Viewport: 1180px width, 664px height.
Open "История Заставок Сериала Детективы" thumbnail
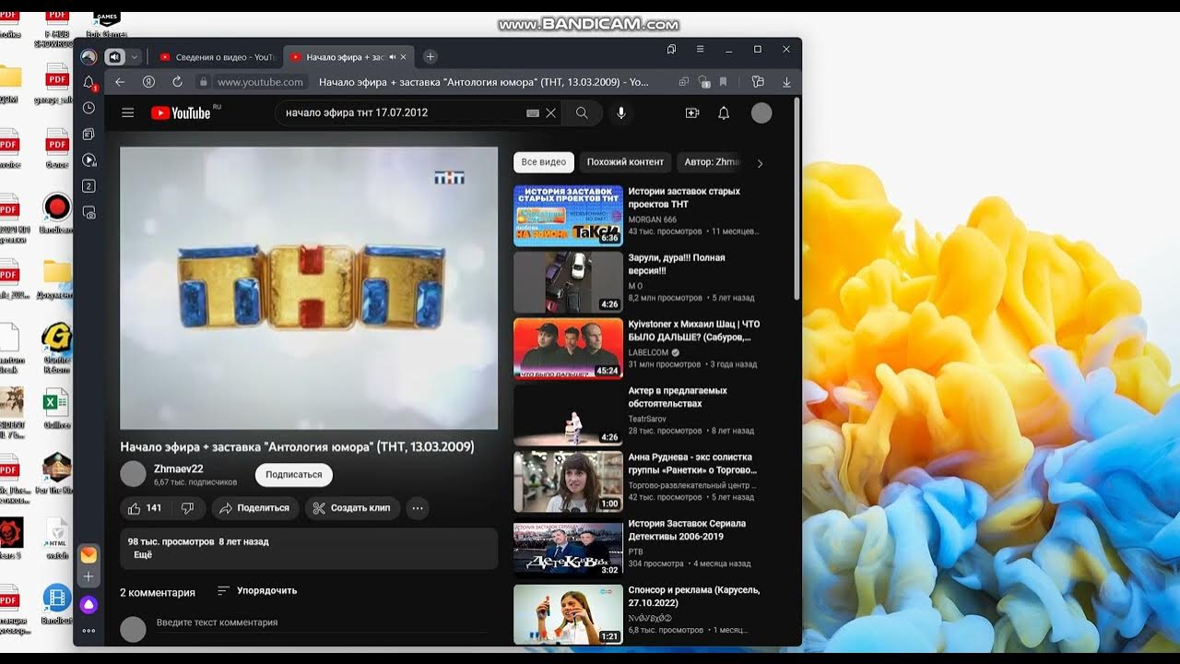pyautogui.click(x=568, y=548)
